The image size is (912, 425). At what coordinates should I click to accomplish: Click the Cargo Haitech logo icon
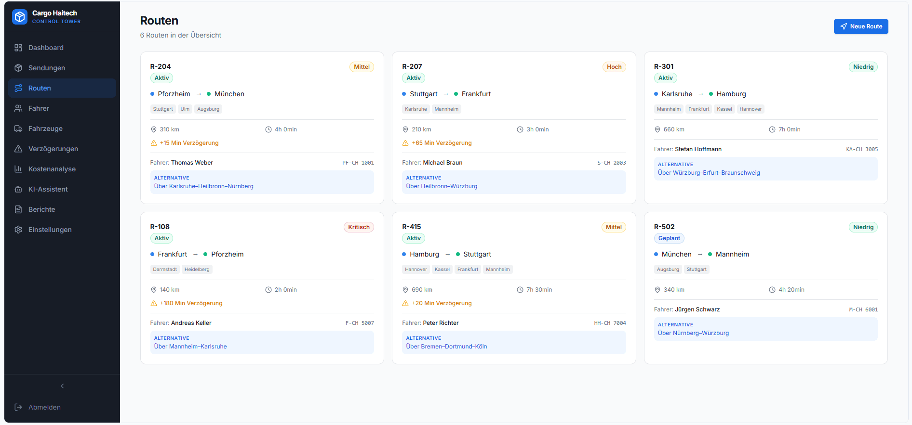20,17
